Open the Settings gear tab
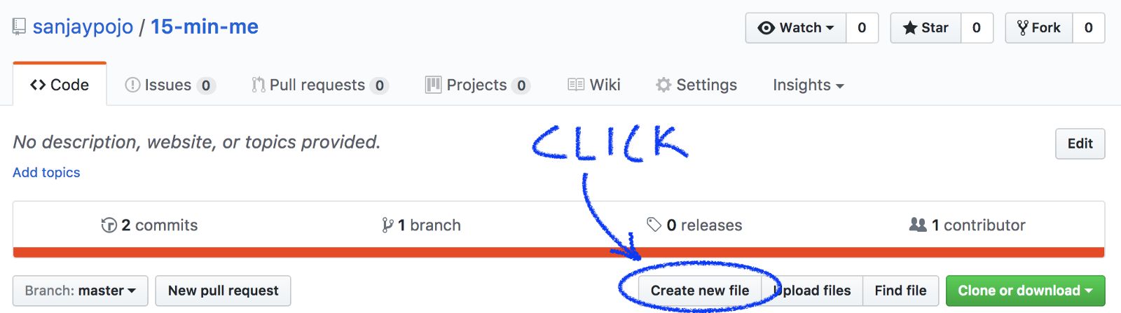The width and height of the screenshot is (1121, 313). pyautogui.click(x=696, y=85)
